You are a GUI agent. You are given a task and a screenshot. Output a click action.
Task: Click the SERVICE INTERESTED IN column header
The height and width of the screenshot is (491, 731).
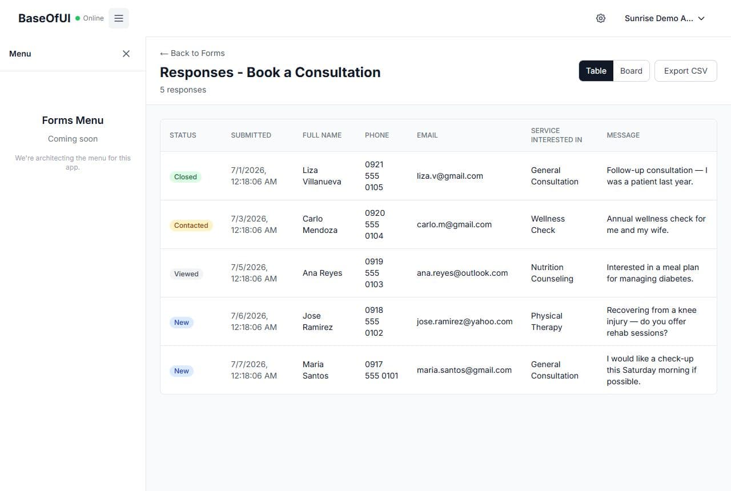(557, 135)
